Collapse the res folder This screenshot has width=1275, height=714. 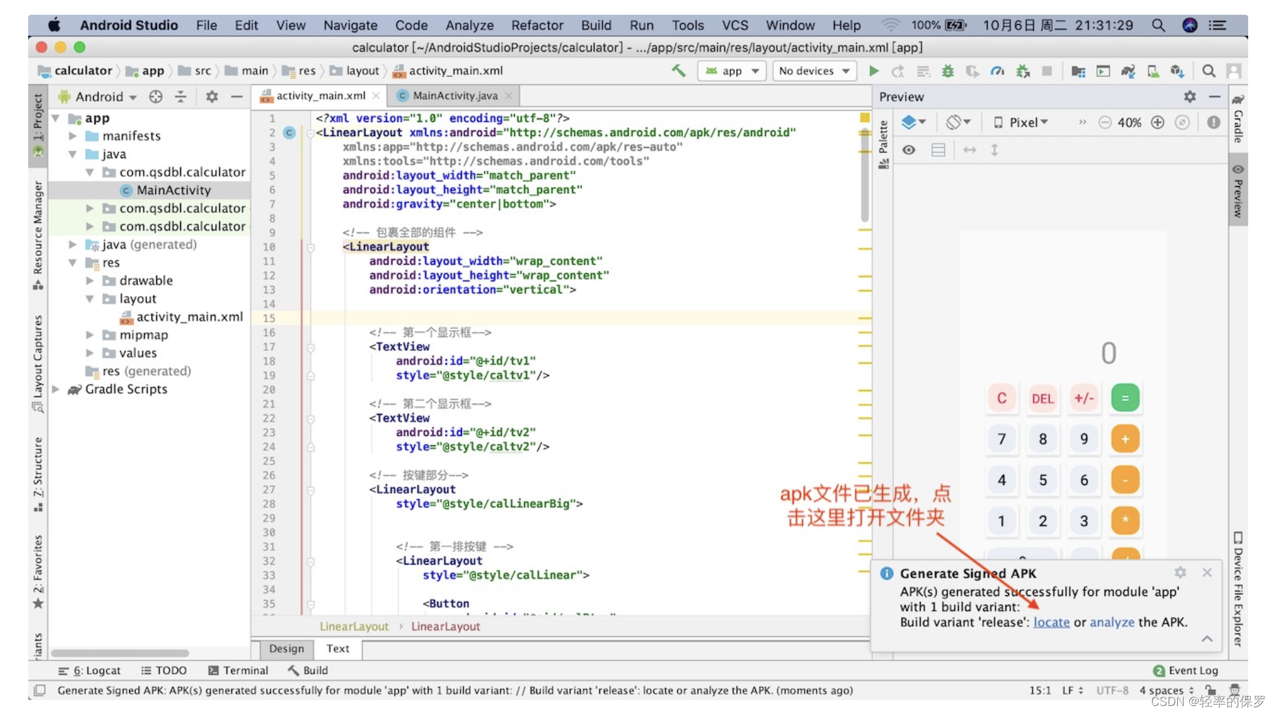pyautogui.click(x=72, y=263)
